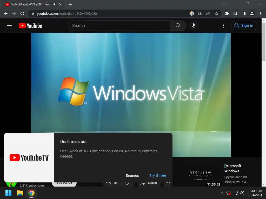This screenshot has height=199, width=266.
Task: Open the Spyonclear c OS channel link
Action: (236, 177)
